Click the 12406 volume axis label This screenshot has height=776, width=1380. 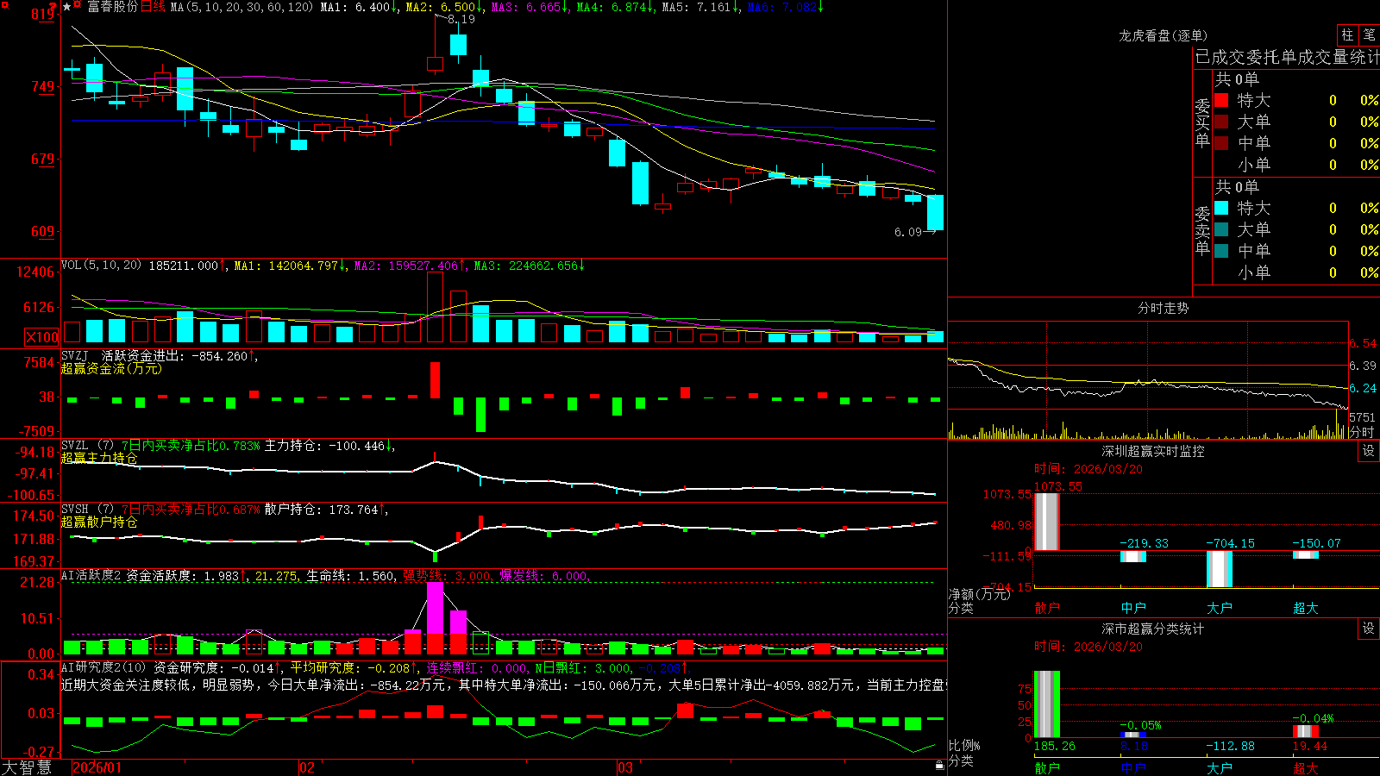tap(35, 272)
